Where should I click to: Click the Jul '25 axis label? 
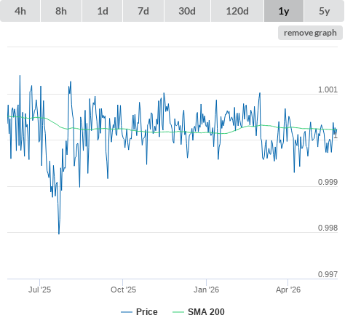tap(39, 290)
